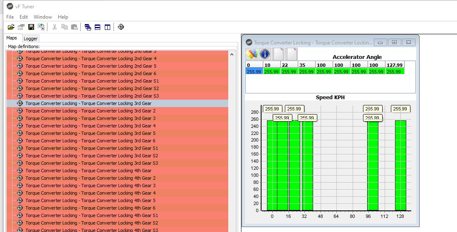This screenshot has height=232, width=457.
Task: Select Torque Converter Locking 2nd Gear S2
Action: (x=117, y=88)
